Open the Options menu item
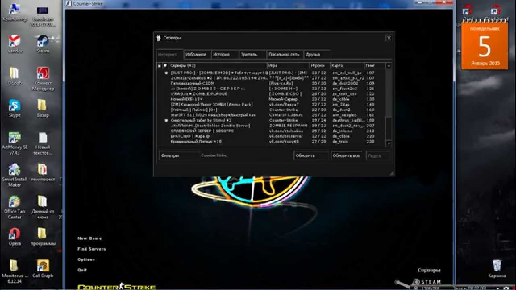Screen dimensions: 516x290 pyautogui.click(x=86, y=259)
